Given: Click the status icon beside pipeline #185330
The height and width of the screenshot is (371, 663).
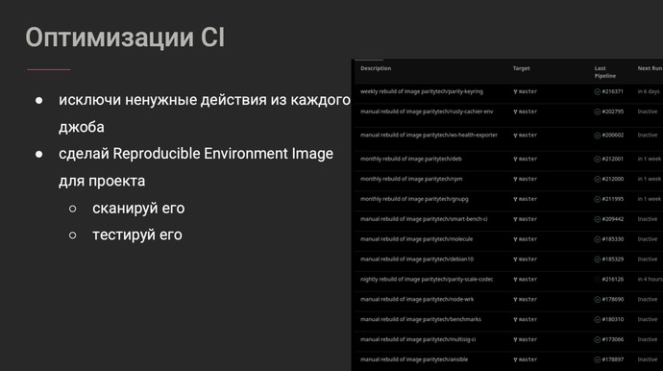Looking at the screenshot, I should point(597,239).
